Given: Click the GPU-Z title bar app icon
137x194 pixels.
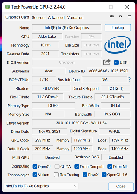Looking at the screenshot, I should (x=7, y=7).
